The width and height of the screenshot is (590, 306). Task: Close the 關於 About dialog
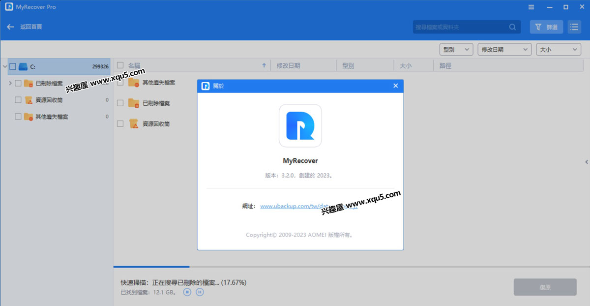(x=396, y=86)
